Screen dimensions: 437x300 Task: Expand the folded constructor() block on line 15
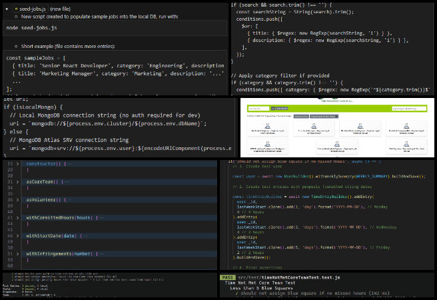(17, 163)
